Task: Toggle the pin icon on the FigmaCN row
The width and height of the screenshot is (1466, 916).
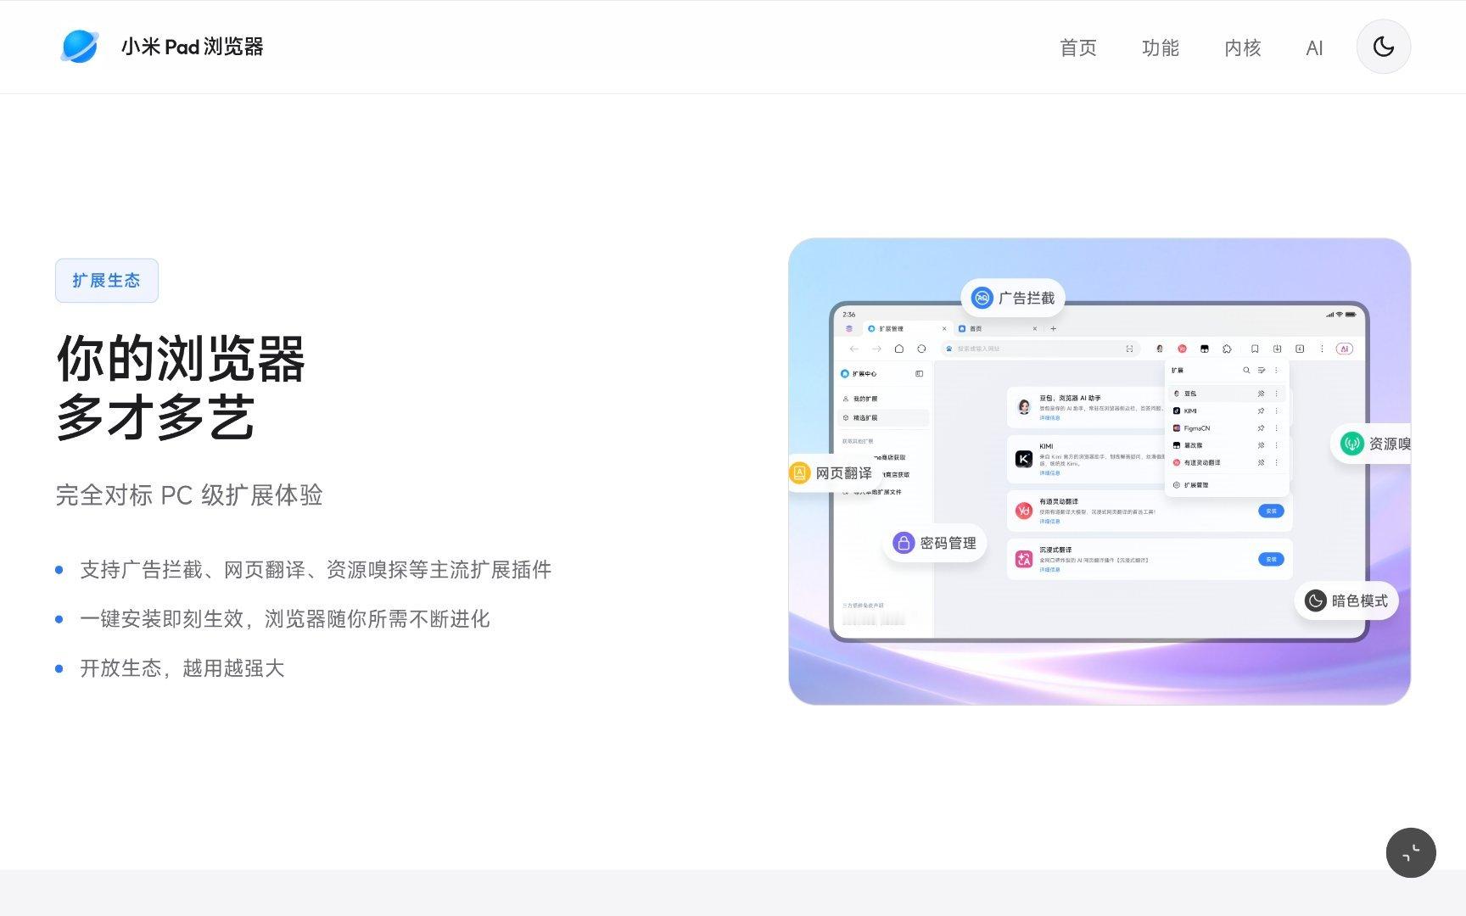Action: click(x=1262, y=428)
